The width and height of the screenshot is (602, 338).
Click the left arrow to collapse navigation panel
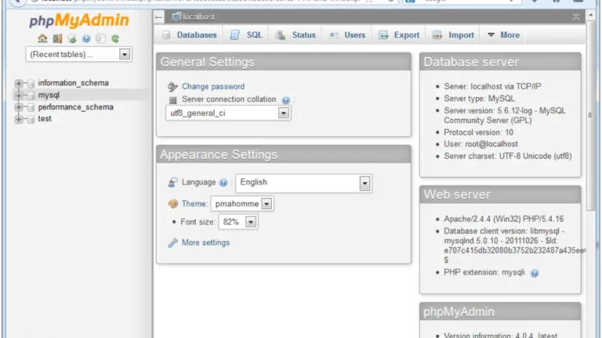coord(158,17)
